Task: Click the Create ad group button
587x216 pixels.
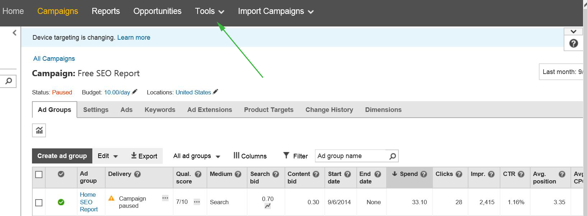Action: click(x=62, y=156)
